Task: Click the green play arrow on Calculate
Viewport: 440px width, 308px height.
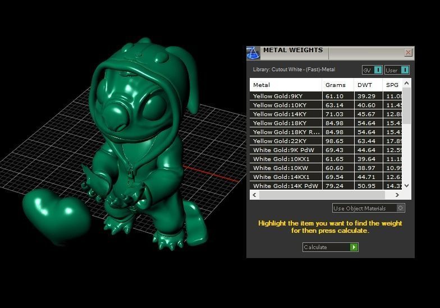Action: (x=354, y=247)
